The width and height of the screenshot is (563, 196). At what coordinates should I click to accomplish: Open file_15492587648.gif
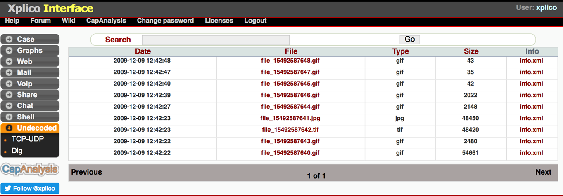point(290,61)
